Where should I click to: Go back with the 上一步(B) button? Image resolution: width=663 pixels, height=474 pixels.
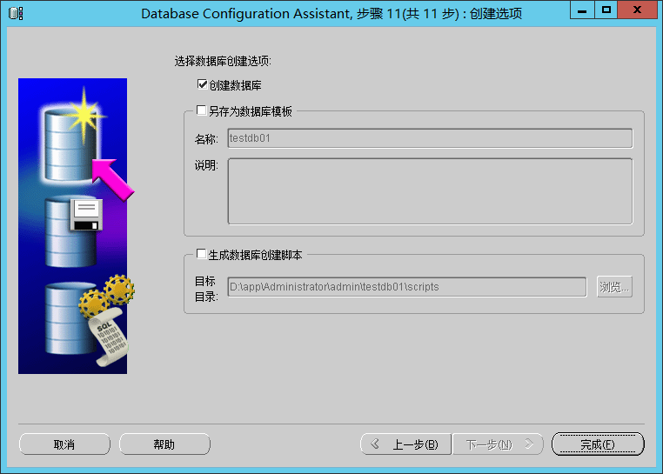(x=405, y=444)
